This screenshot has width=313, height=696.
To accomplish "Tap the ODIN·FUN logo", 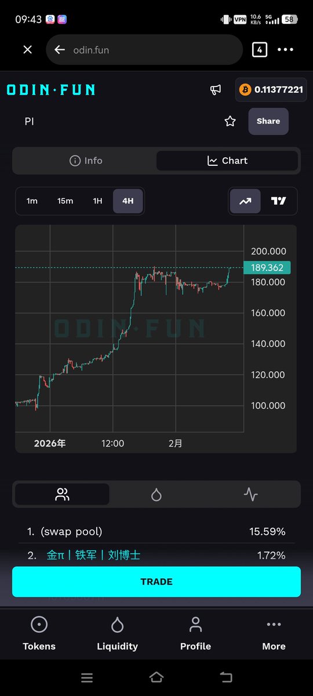I will 51,89.
